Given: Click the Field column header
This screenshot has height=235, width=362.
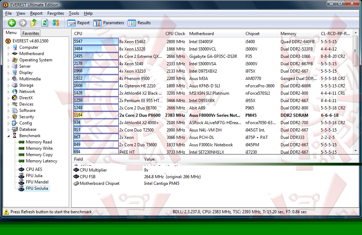Looking at the screenshot, I should (107, 159).
